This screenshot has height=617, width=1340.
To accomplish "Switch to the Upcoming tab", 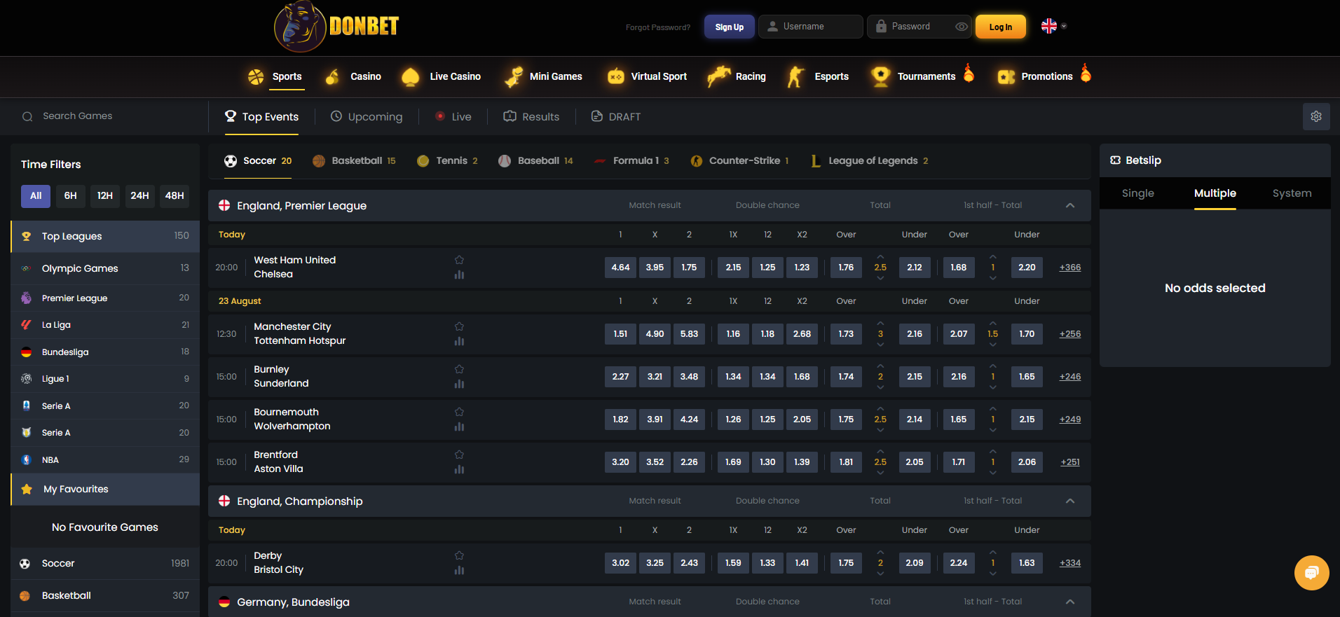I will [367, 117].
